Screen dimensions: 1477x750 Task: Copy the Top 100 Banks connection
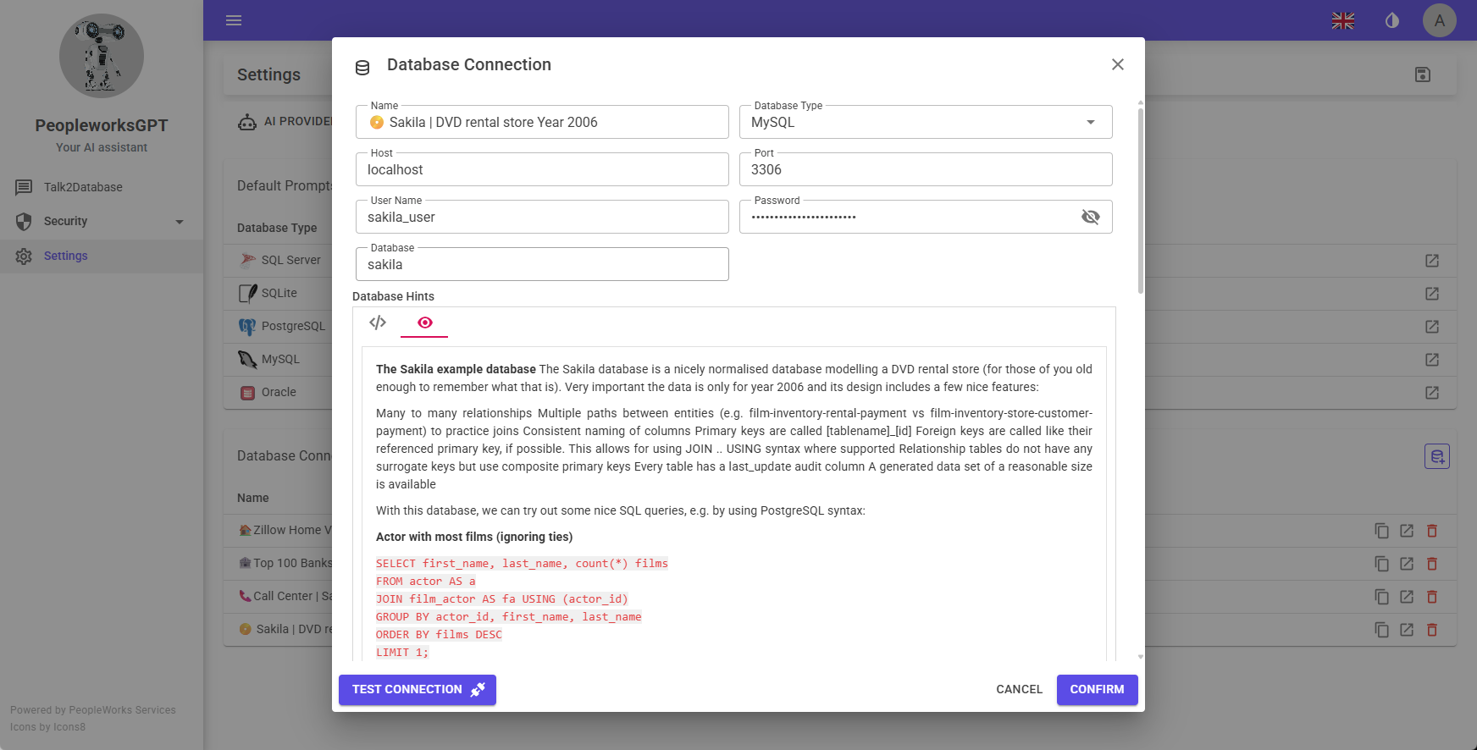click(x=1381, y=564)
